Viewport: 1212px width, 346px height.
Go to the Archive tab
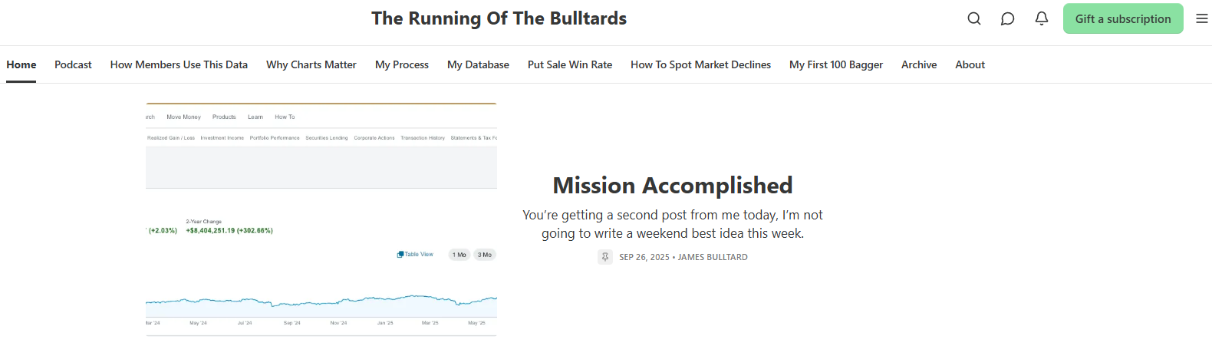click(919, 64)
